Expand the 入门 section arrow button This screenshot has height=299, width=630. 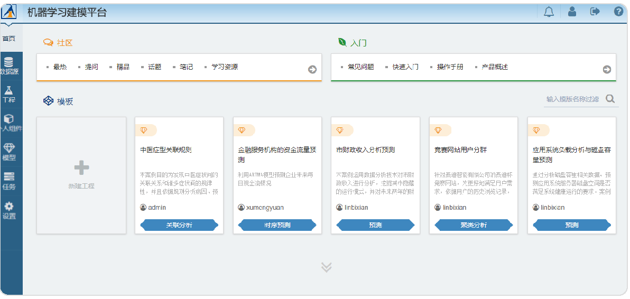click(x=607, y=69)
